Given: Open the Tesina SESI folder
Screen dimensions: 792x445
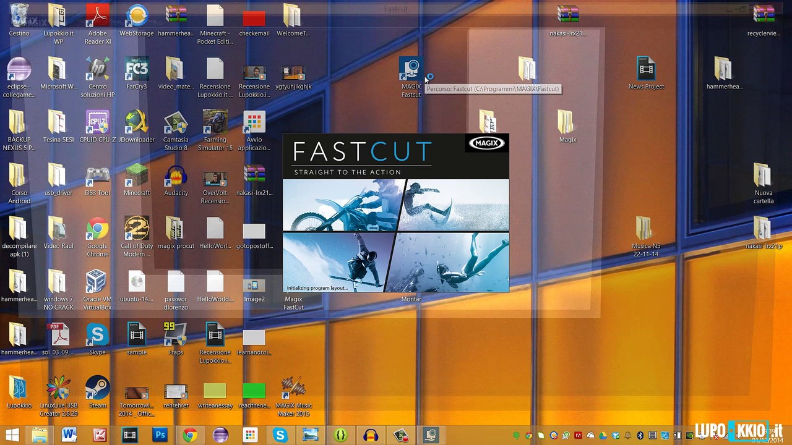Looking at the screenshot, I should click(x=58, y=126).
